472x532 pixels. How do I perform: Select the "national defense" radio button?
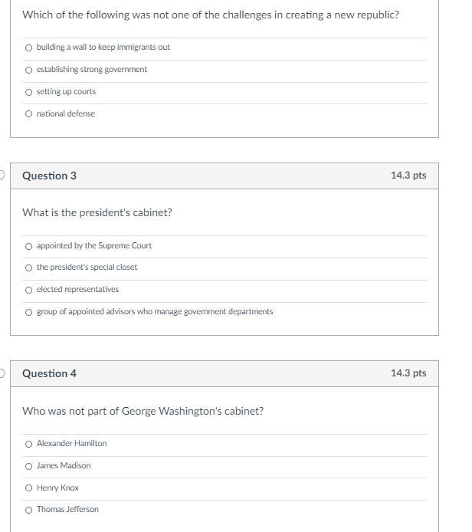pyautogui.click(x=29, y=114)
